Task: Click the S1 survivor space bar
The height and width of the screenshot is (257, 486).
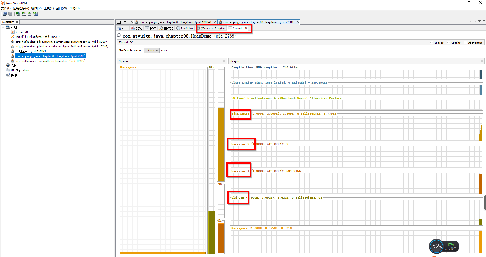Action: 221,238
